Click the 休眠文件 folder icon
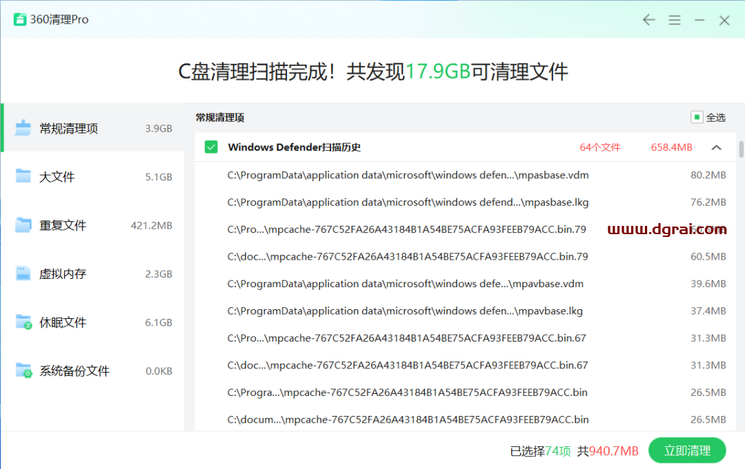Screen dimensions: 745x469 click(x=23, y=322)
